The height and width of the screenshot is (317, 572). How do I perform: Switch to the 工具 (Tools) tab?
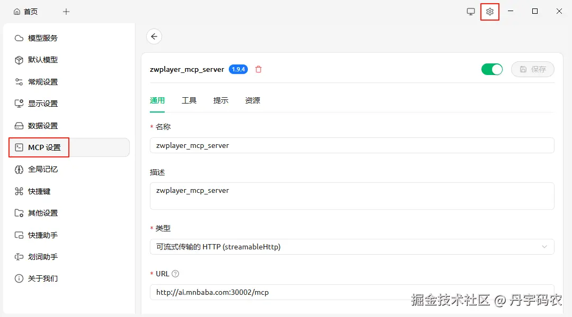pos(189,100)
